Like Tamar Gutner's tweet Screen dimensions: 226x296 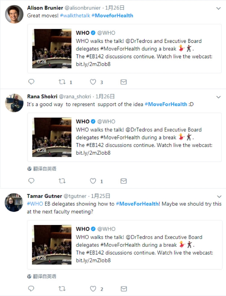[x=93, y=289]
